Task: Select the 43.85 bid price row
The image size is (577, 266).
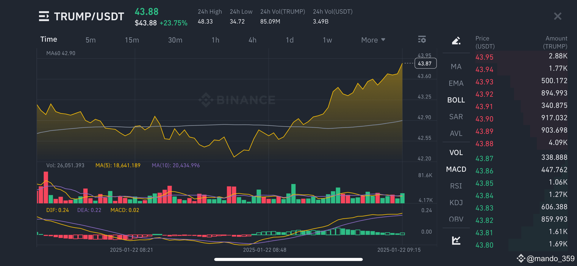Action: (521, 183)
